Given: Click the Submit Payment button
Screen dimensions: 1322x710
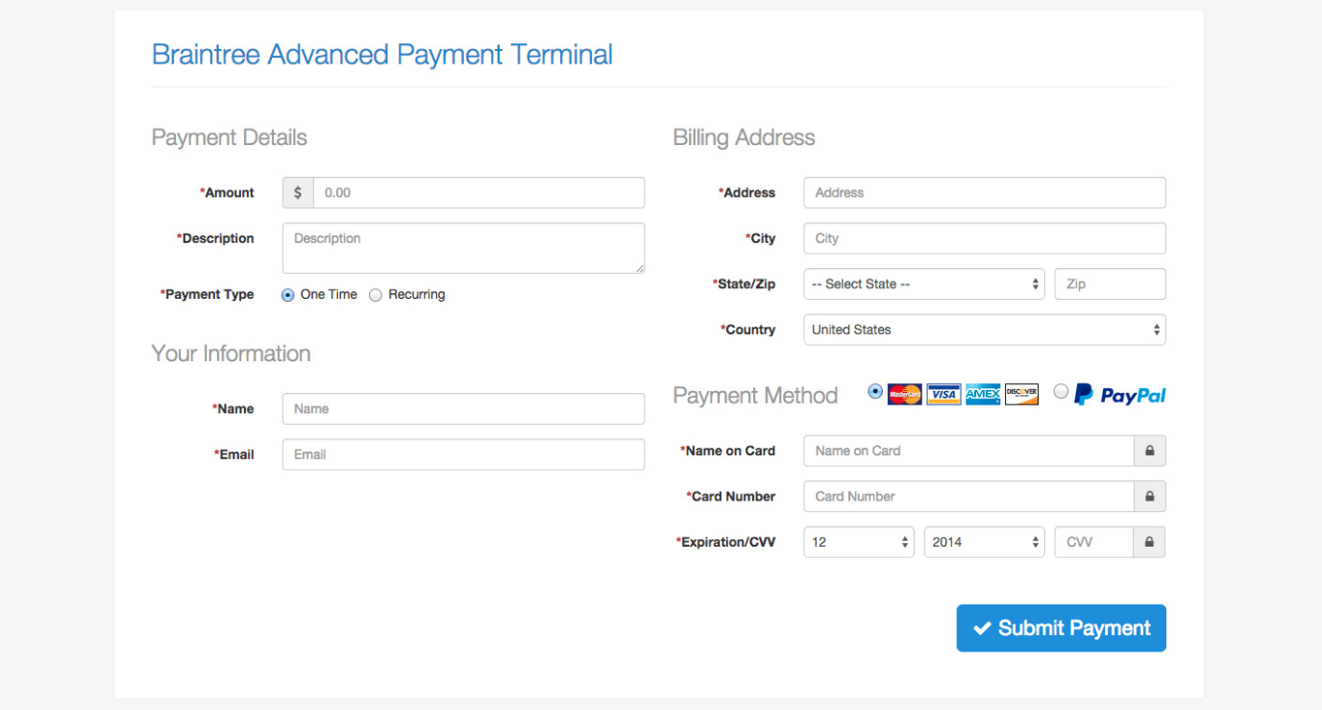Looking at the screenshot, I should click(x=1061, y=628).
